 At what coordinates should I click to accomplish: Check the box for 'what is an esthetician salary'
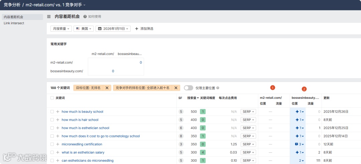[52, 152]
